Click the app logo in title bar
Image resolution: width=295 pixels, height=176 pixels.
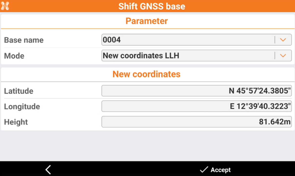coord(5,6)
